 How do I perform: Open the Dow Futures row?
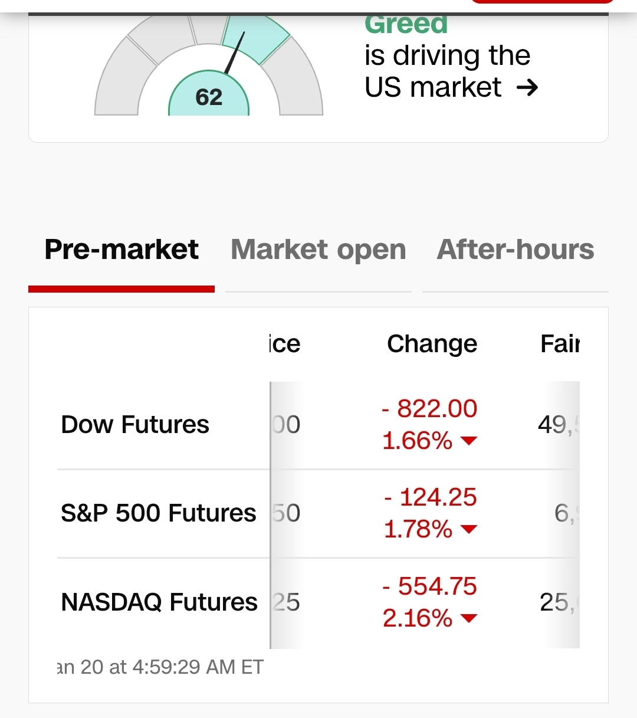pyautogui.click(x=135, y=425)
